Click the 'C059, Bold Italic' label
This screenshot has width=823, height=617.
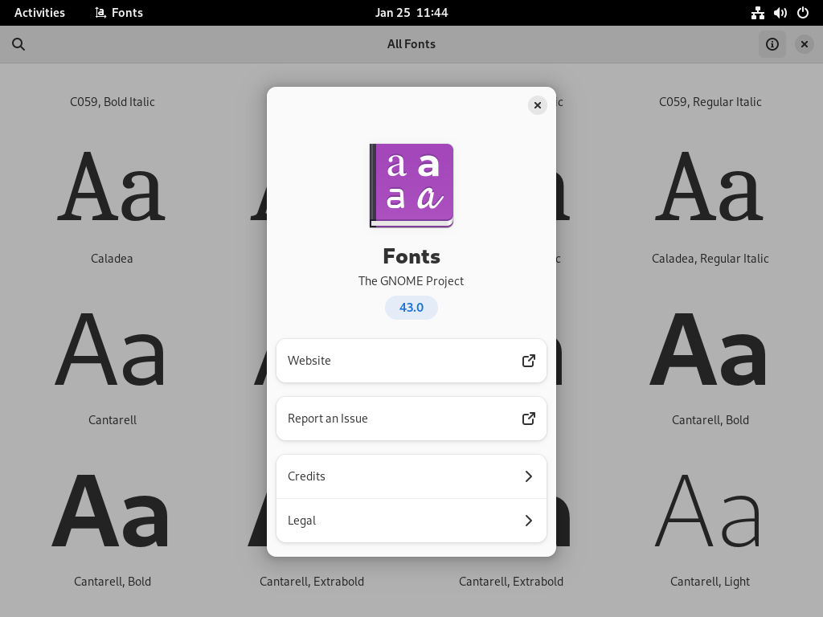tap(113, 102)
